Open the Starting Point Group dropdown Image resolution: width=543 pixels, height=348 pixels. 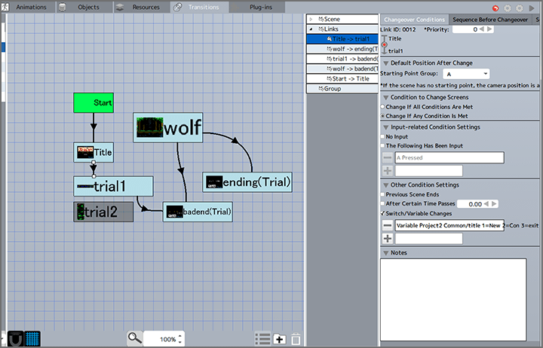click(x=467, y=74)
